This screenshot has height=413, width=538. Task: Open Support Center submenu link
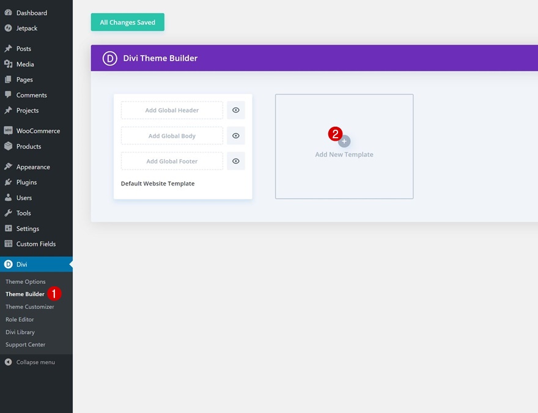26,344
